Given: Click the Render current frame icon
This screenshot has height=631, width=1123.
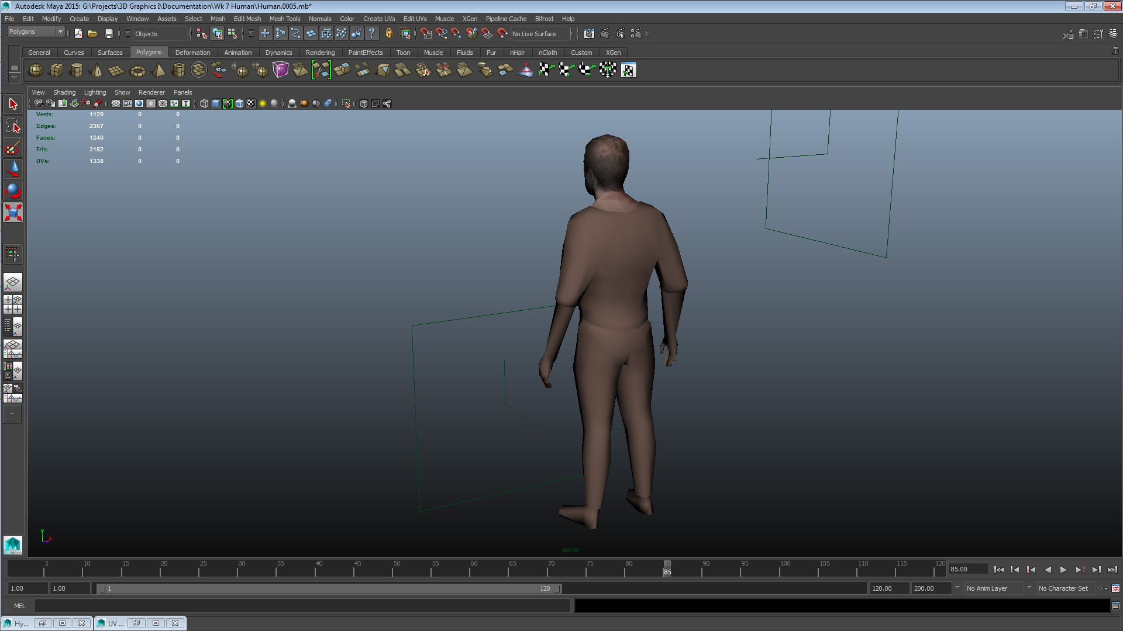Looking at the screenshot, I should 605,33.
